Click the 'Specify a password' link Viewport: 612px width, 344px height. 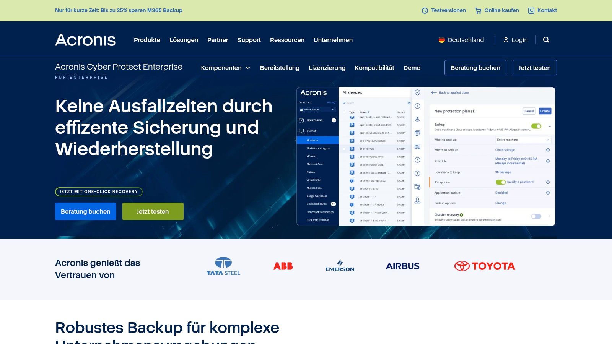coord(520,182)
